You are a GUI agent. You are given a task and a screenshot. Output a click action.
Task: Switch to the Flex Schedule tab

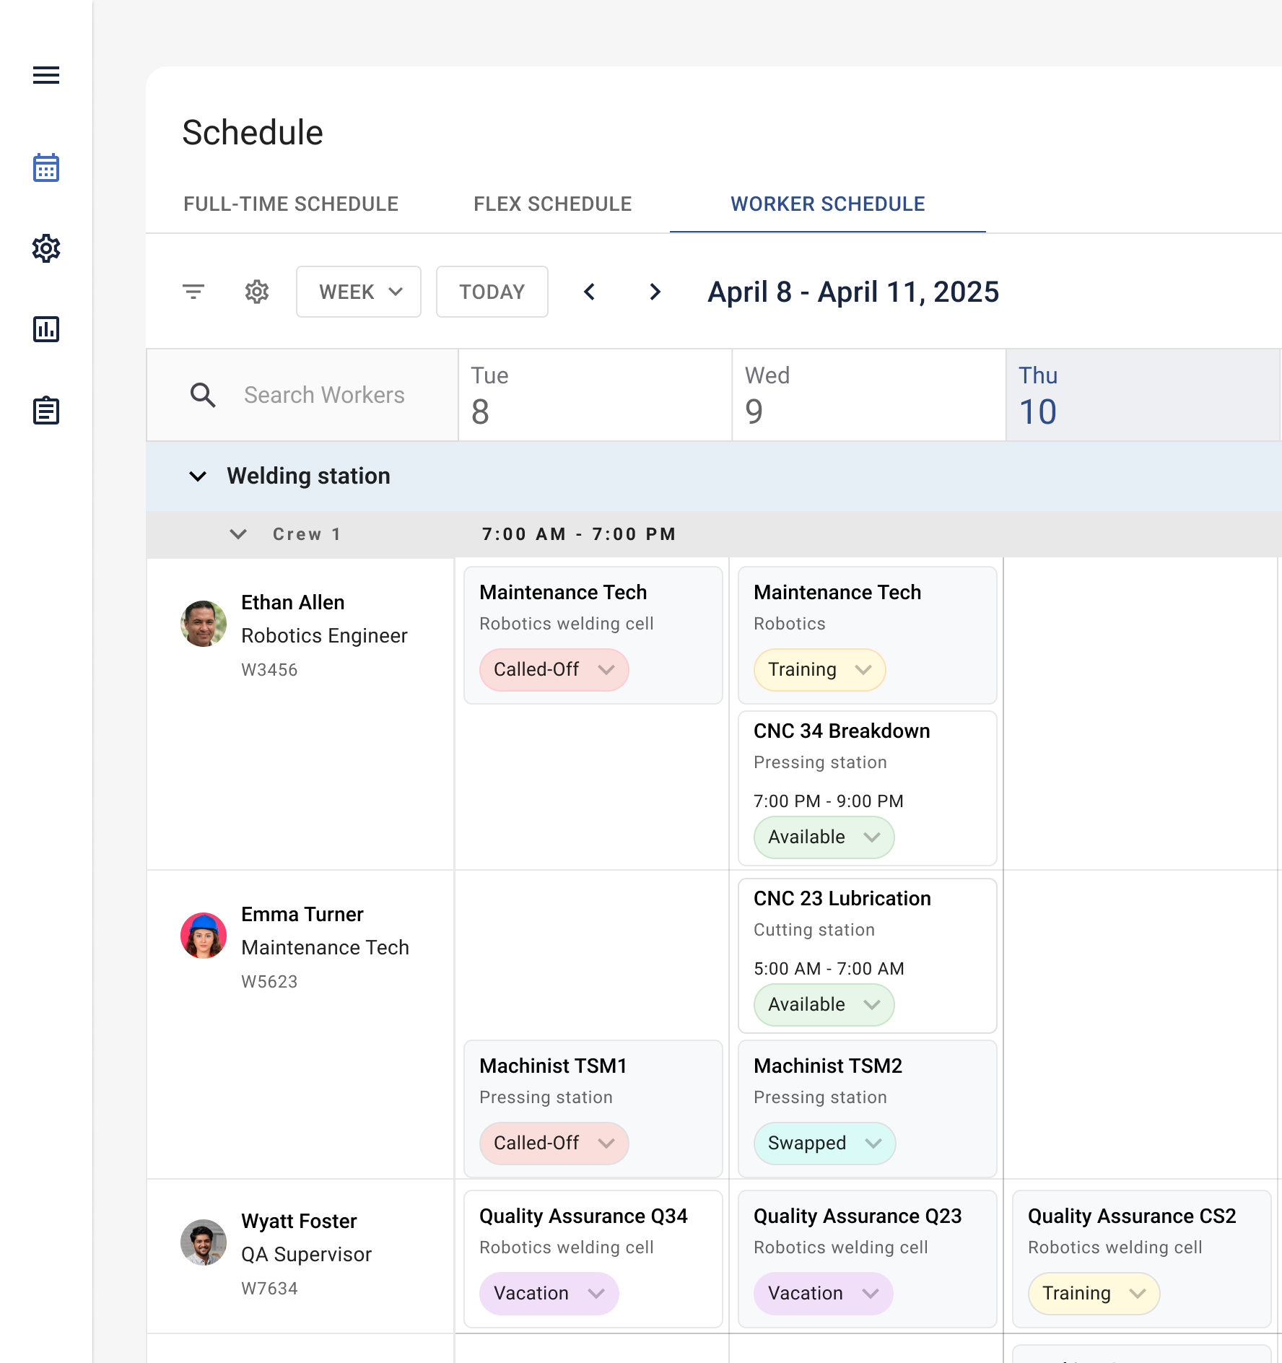pyautogui.click(x=552, y=204)
